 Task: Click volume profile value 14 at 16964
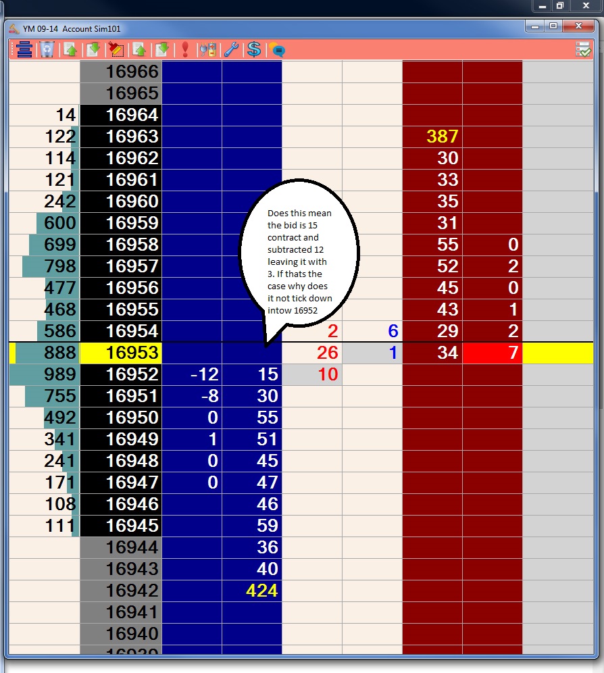click(x=44, y=115)
